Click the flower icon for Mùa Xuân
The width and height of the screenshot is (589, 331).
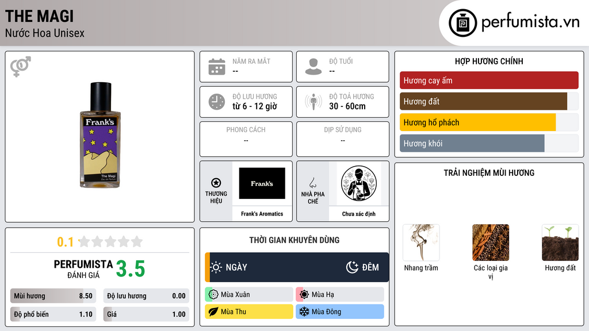pyautogui.click(x=213, y=295)
